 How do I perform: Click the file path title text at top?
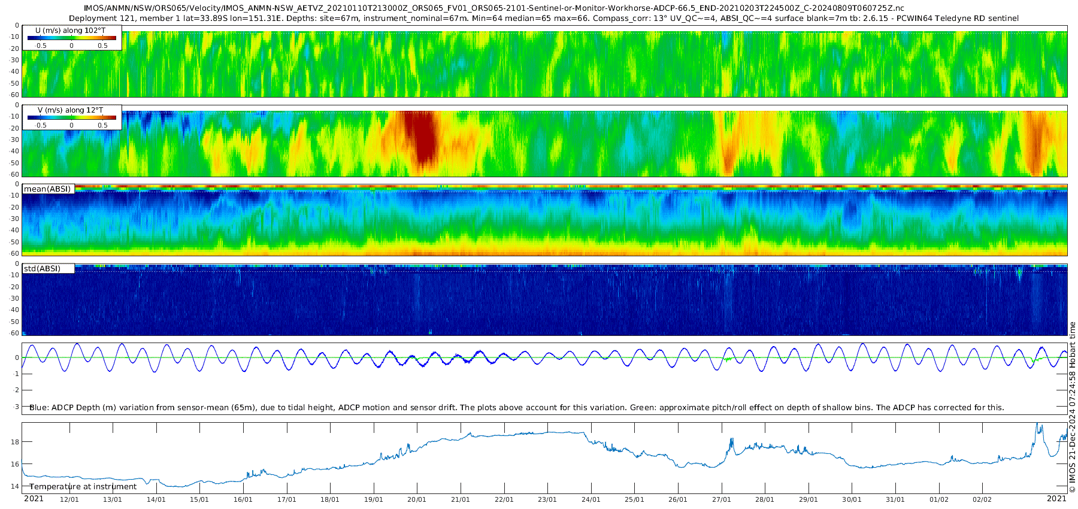(x=494, y=8)
